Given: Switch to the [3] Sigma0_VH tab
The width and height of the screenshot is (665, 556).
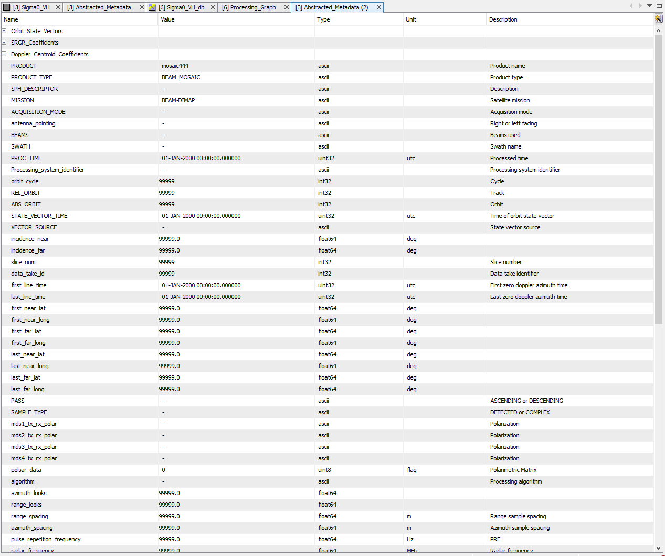Looking at the screenshot, I should point(31,7).
